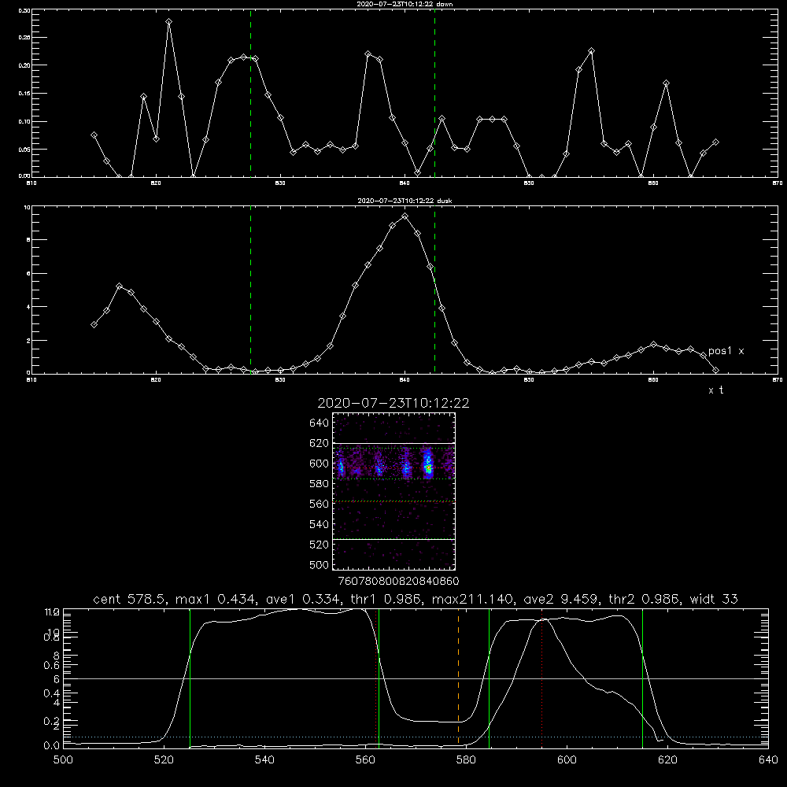Screen dimensions: 787x787
Task: Click '620' on the bottom plot x-axis
Action: click(x=667, y=760)
